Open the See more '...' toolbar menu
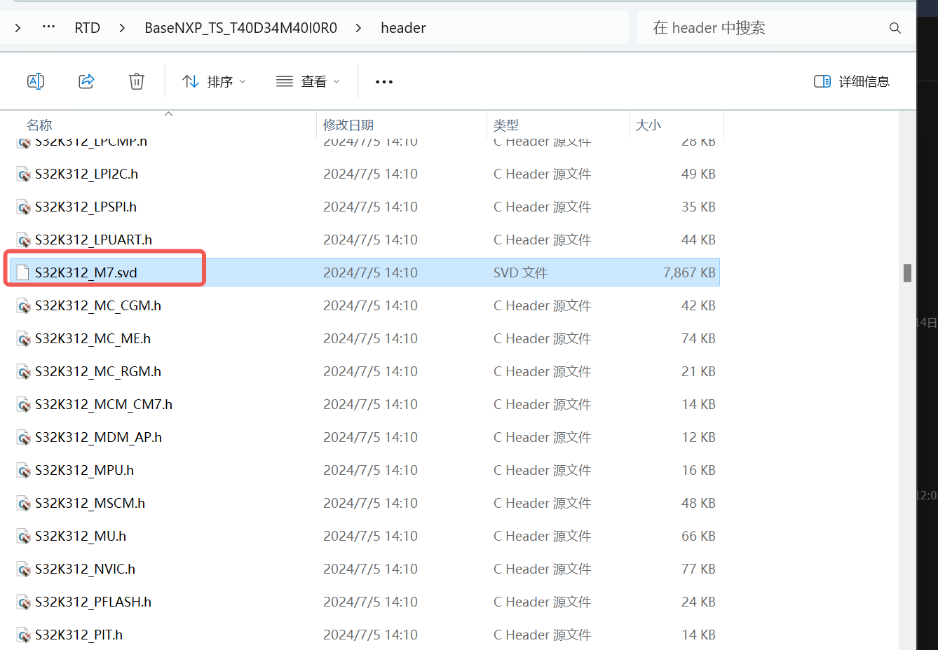Image resolution: width=938 pixels, height=650 pixels. pyautogui.click(x=383, y=81)
